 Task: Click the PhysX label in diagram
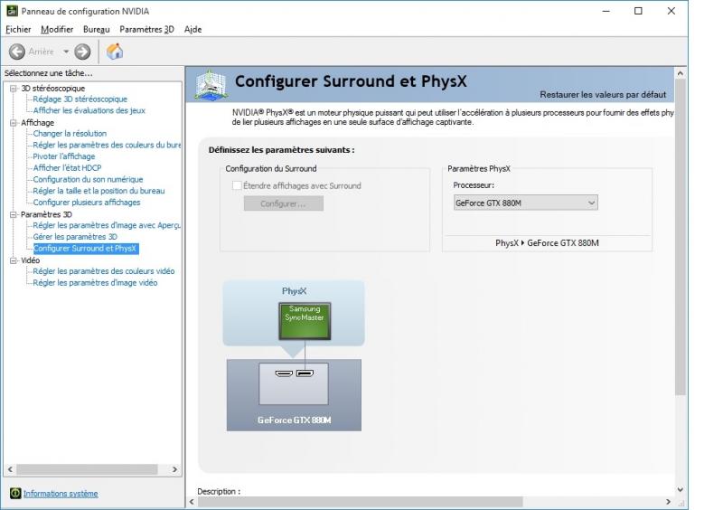click(x=295, y=291)
